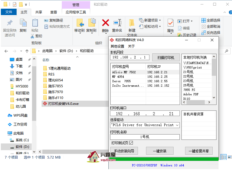Click the Scan printers button
The height and width of the screenshot is (177, 232).
[x=166, y=58]
